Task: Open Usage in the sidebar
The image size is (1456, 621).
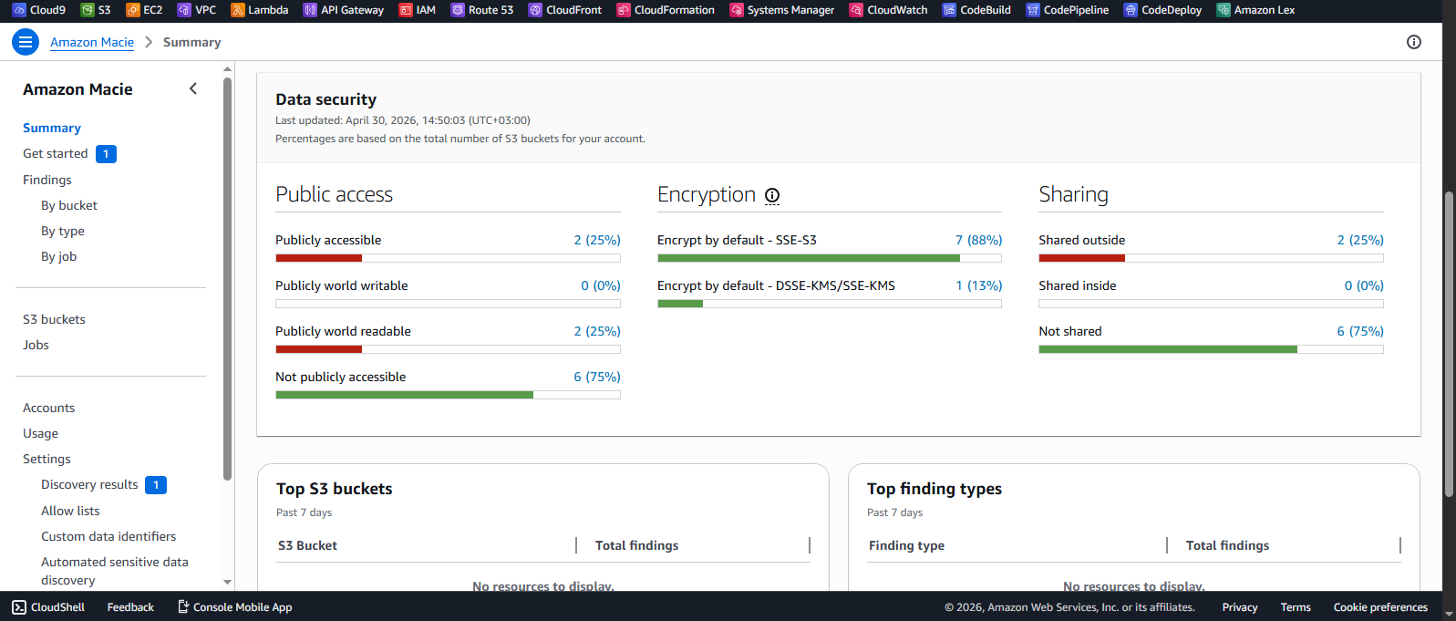Action: [x=41, y=433]
